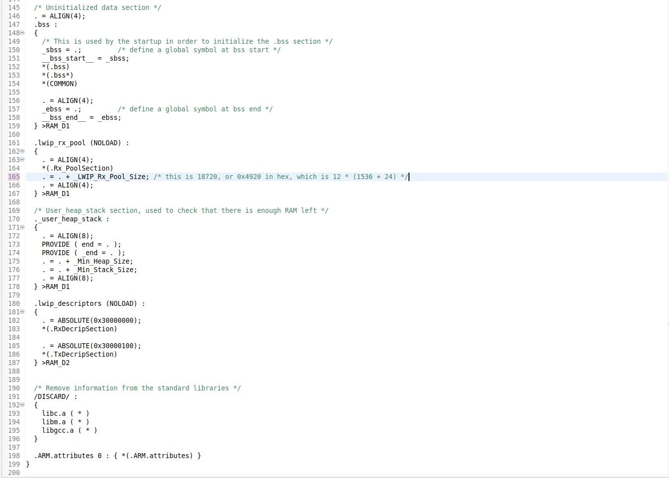Click 'libgcc.a ( * )' line
The width and height of the screenshot is (669, 478).
pos(69,430)
